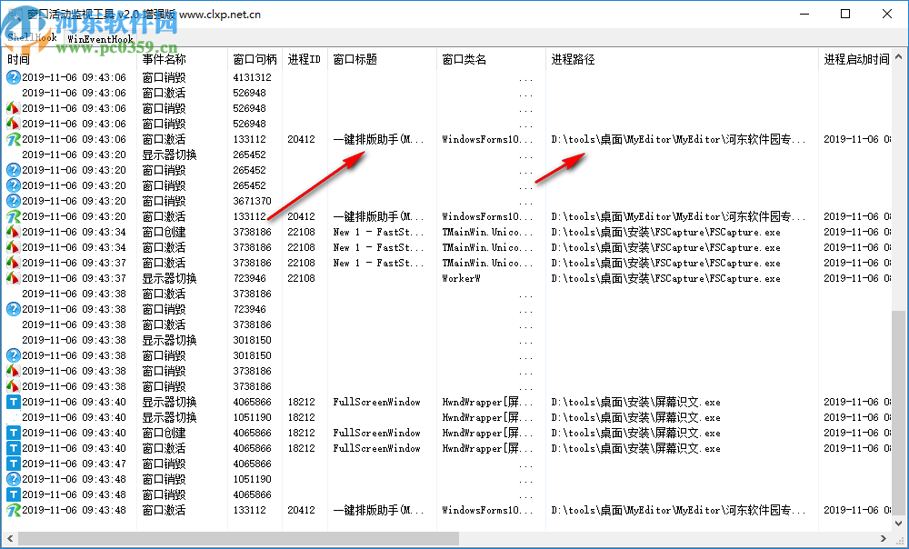909x549 pixels.
Task: Click blue T icon on the 09:43:47 row
Action: (x=13, y=464)
